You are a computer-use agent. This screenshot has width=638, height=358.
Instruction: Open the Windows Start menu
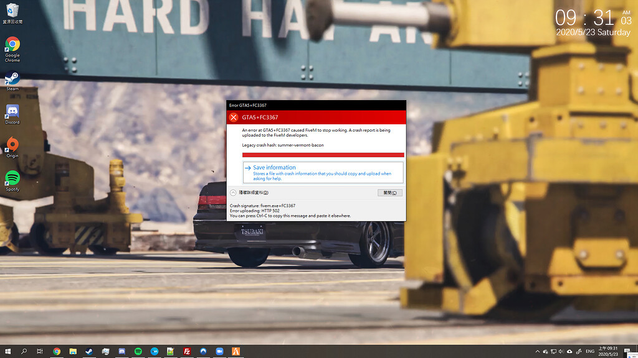[x=7, y=352]
